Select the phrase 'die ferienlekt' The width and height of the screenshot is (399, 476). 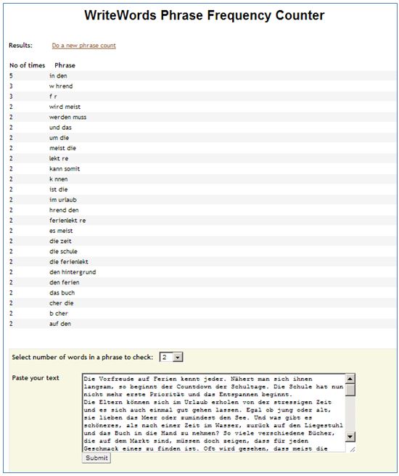coord(69,262)
